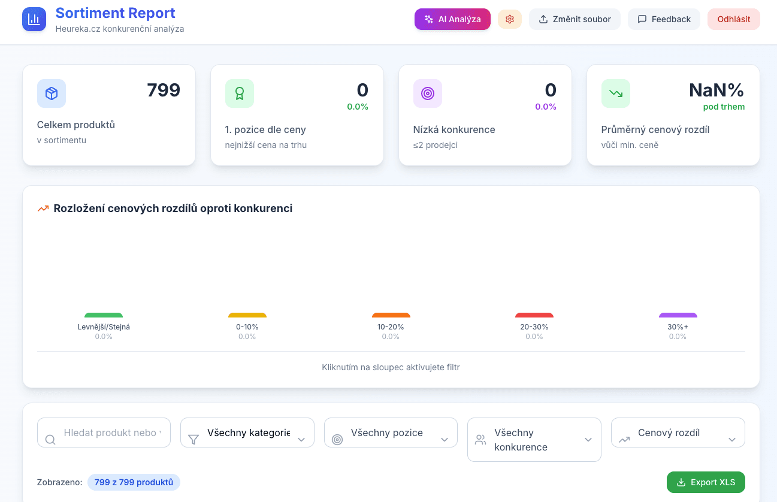Click the magnifier icon in the search field
This screenshot has width=777, height=502.
[x=50, y=439]
